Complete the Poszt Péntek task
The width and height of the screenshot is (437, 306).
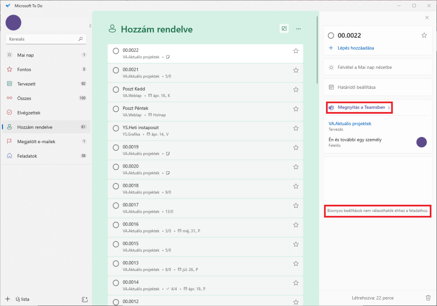tap(116, 109)
